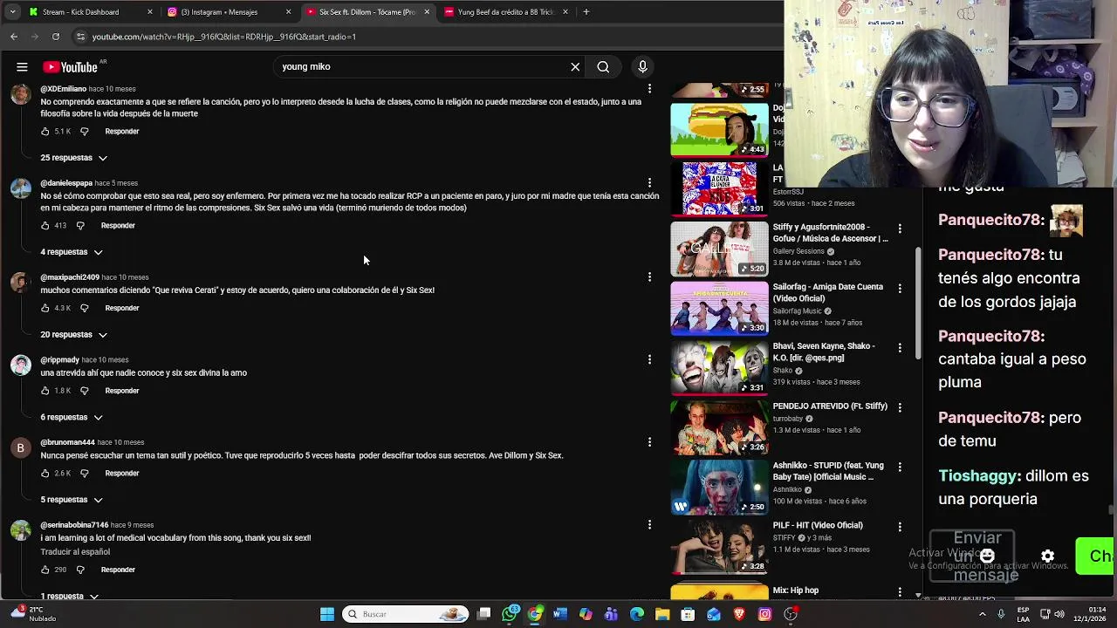Dislike the comment by @maxipachi2409

click(x=84, y=308)
